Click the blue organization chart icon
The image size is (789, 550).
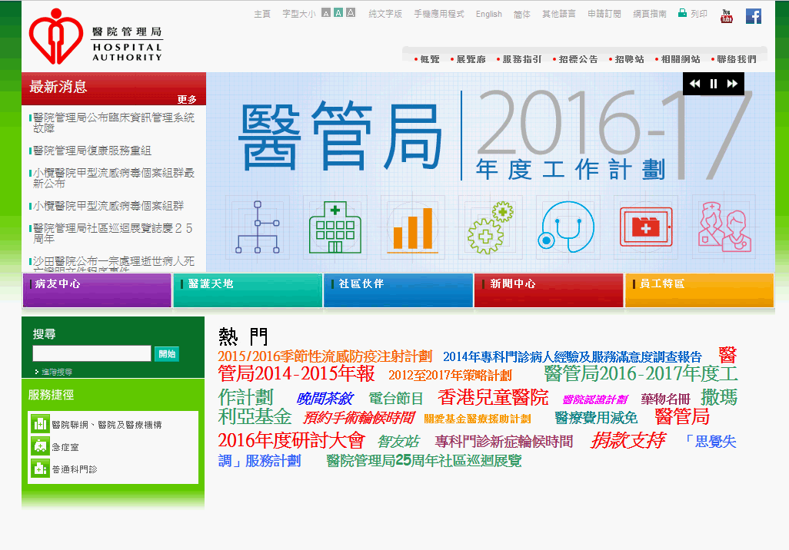258,227
